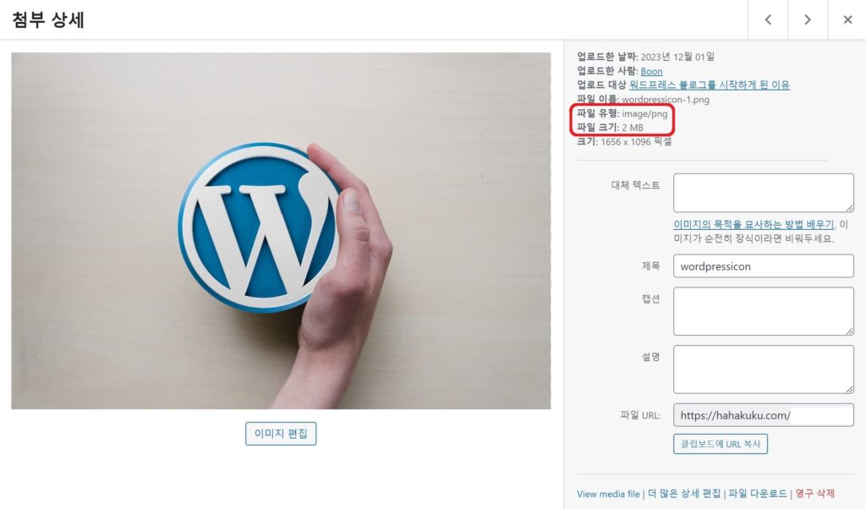Select upload date 2023년 12월 01일

(x=677, y=57)
